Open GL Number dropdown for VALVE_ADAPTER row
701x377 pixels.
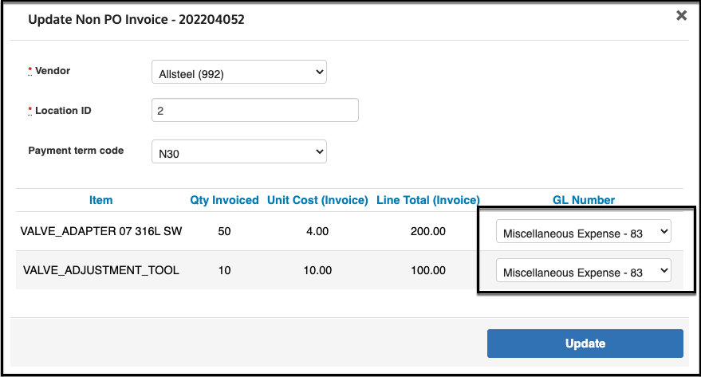[x=584, y=231]
